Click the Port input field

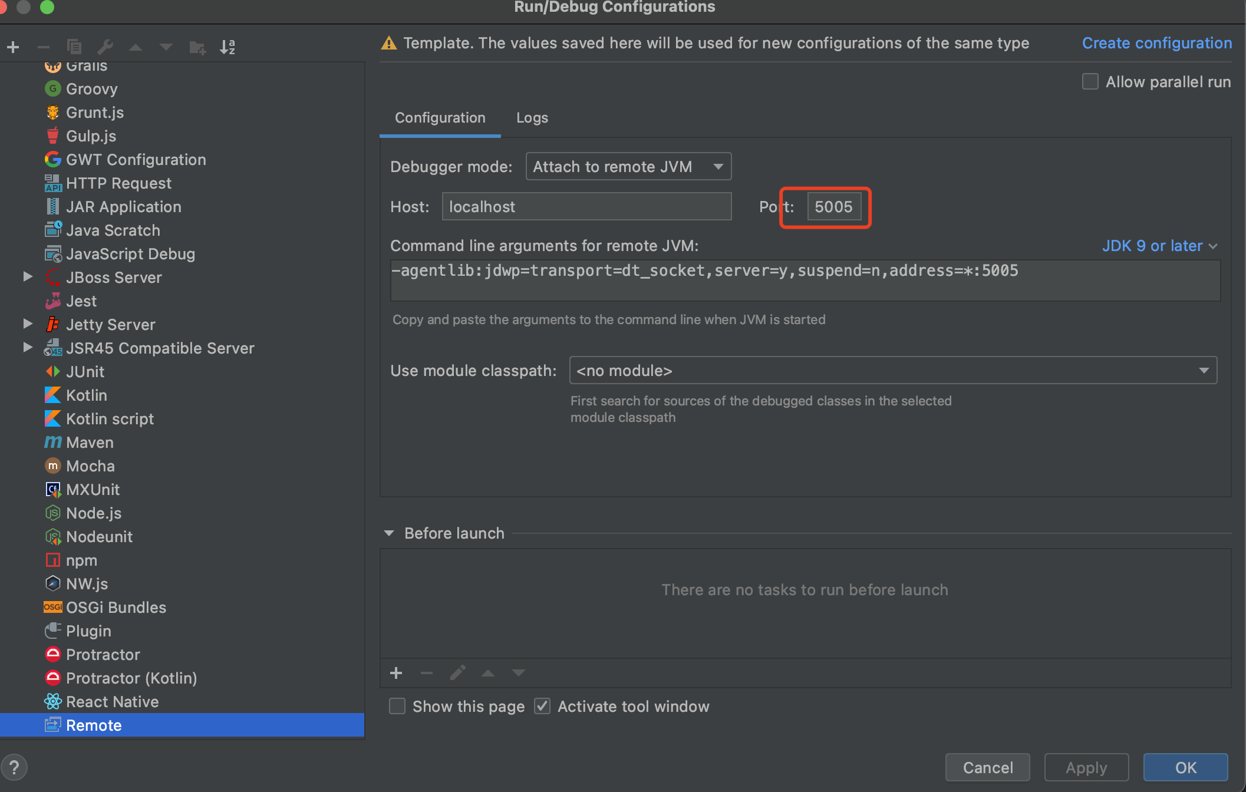point(833,207)
